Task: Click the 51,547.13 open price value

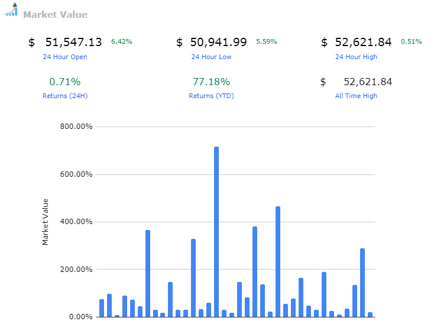Action: pos(73,42)
